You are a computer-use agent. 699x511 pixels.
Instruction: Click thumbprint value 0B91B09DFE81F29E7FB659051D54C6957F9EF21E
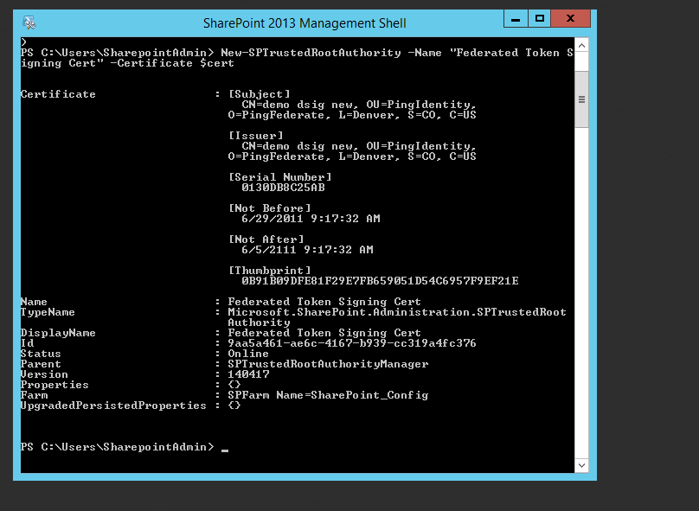[380, 281]
